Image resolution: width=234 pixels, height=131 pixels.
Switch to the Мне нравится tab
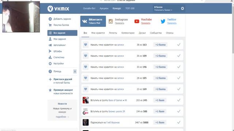[98, 33]
